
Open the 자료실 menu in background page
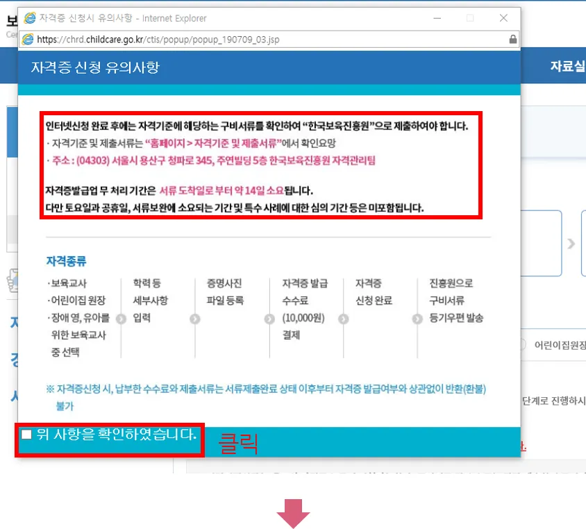click(567, 66)
